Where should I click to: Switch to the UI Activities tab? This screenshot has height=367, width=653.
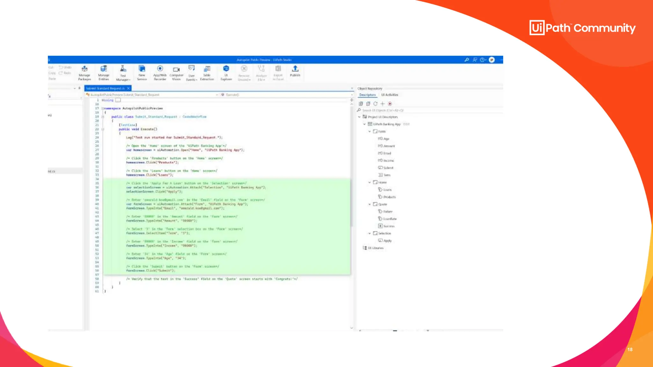(x=390, y=95)
